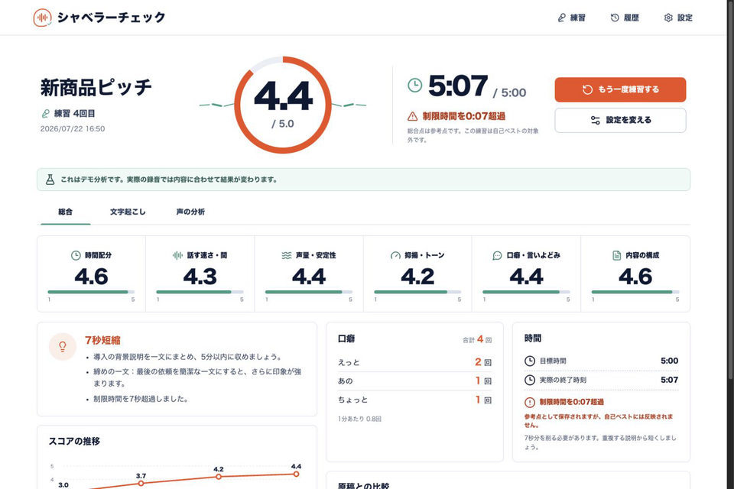
Task: Click the 新商品ピッチ title
Action: click(x=96, y=88)
